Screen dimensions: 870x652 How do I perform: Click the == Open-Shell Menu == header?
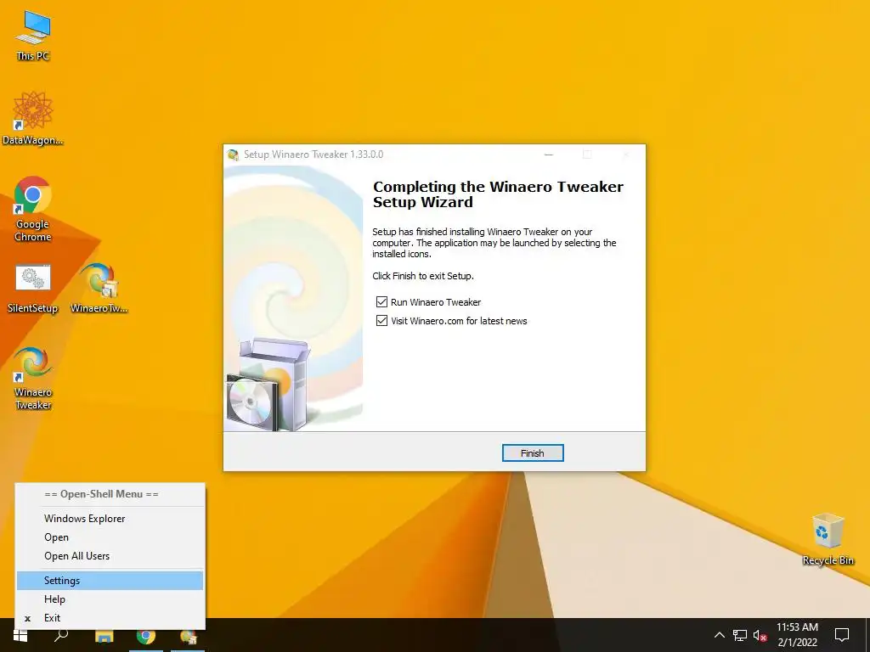click(102, 494)
